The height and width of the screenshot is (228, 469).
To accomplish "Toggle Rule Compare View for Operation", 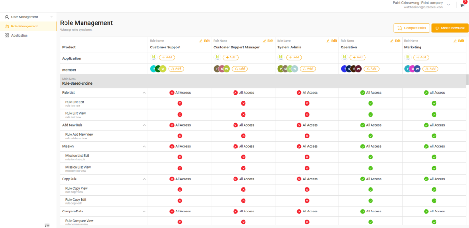I will 371,222.
